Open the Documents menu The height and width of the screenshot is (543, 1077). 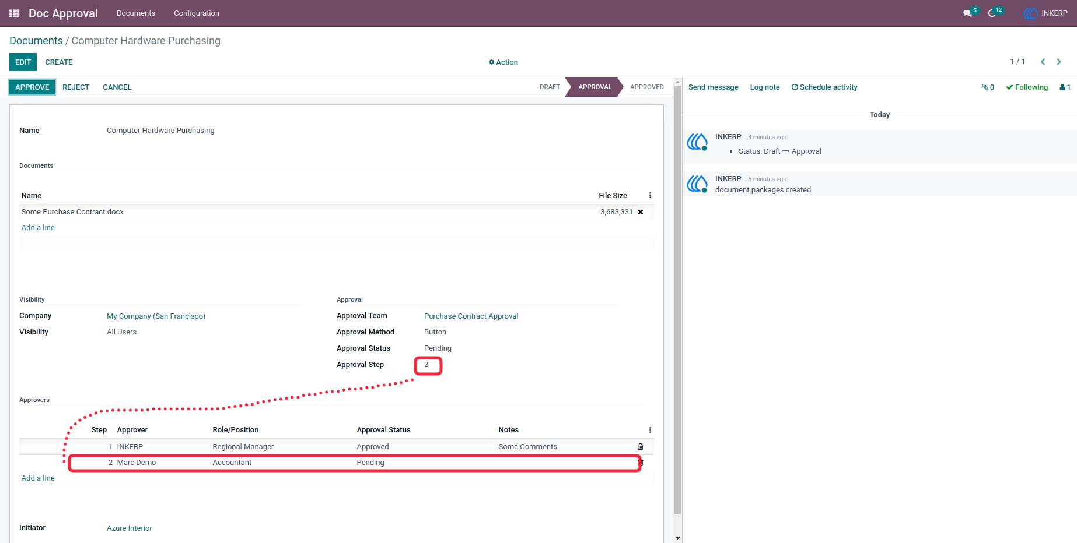tap(136, 13)
